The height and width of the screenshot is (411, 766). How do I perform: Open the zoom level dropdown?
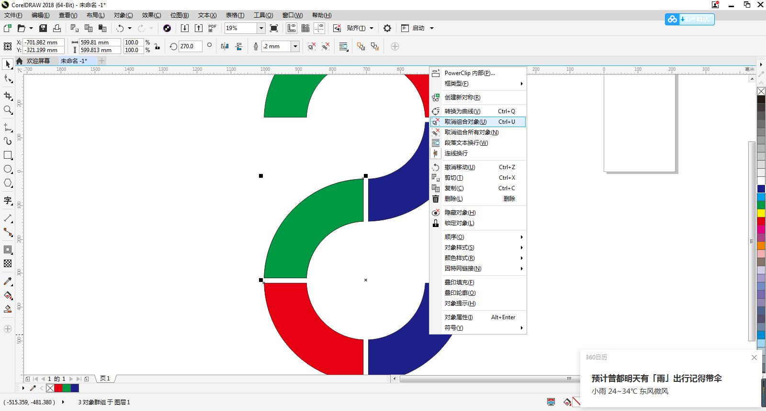[261, 28]
